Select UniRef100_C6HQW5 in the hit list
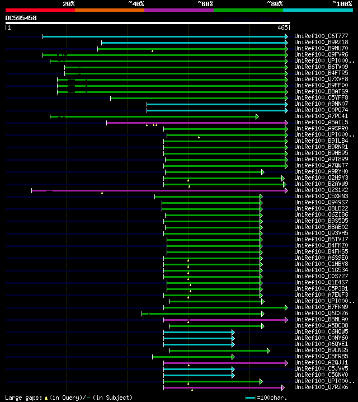The height and width of the screenshot is (402, 358). (321, 331)
